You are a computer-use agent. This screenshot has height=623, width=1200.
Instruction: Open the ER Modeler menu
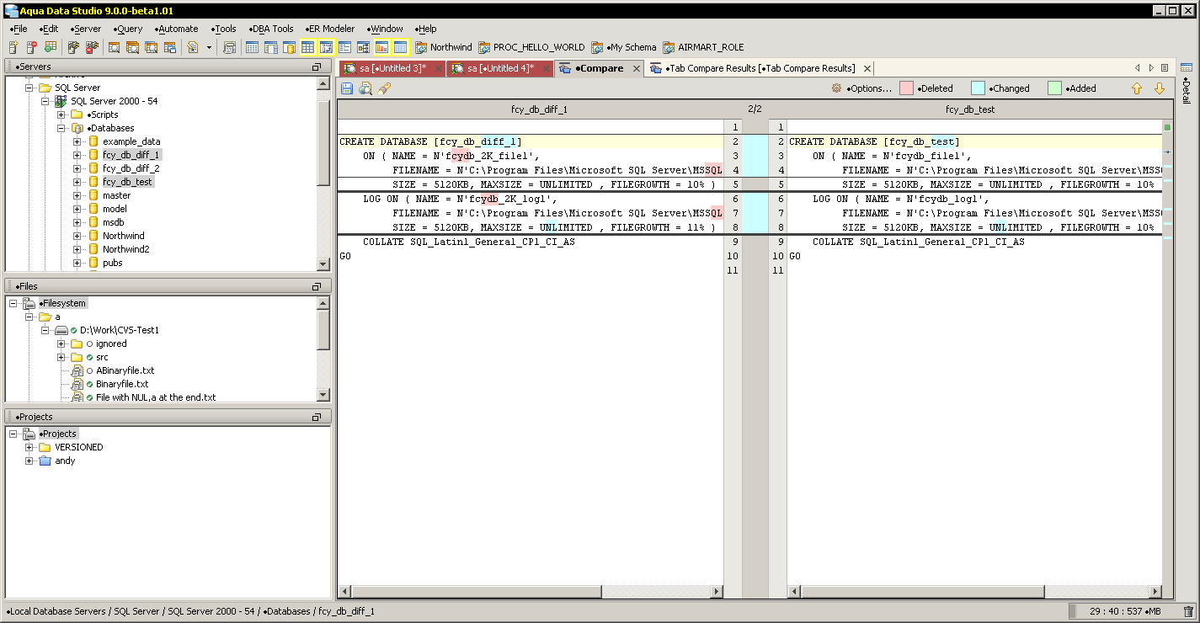click(329, 29)
